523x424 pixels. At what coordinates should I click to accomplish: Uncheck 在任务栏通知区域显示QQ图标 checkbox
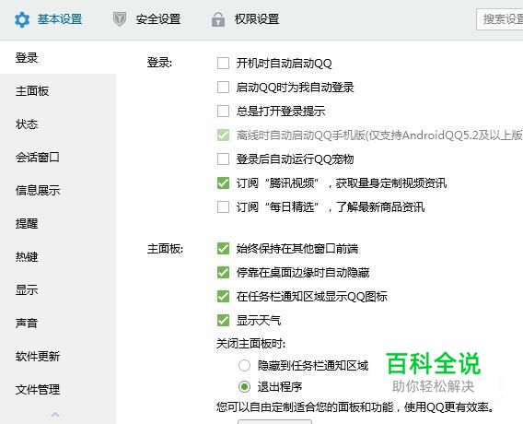(x=223, y=297)
